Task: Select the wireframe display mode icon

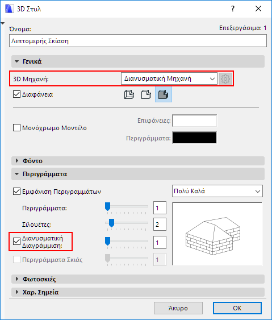Action: click(x=129, y=94)
